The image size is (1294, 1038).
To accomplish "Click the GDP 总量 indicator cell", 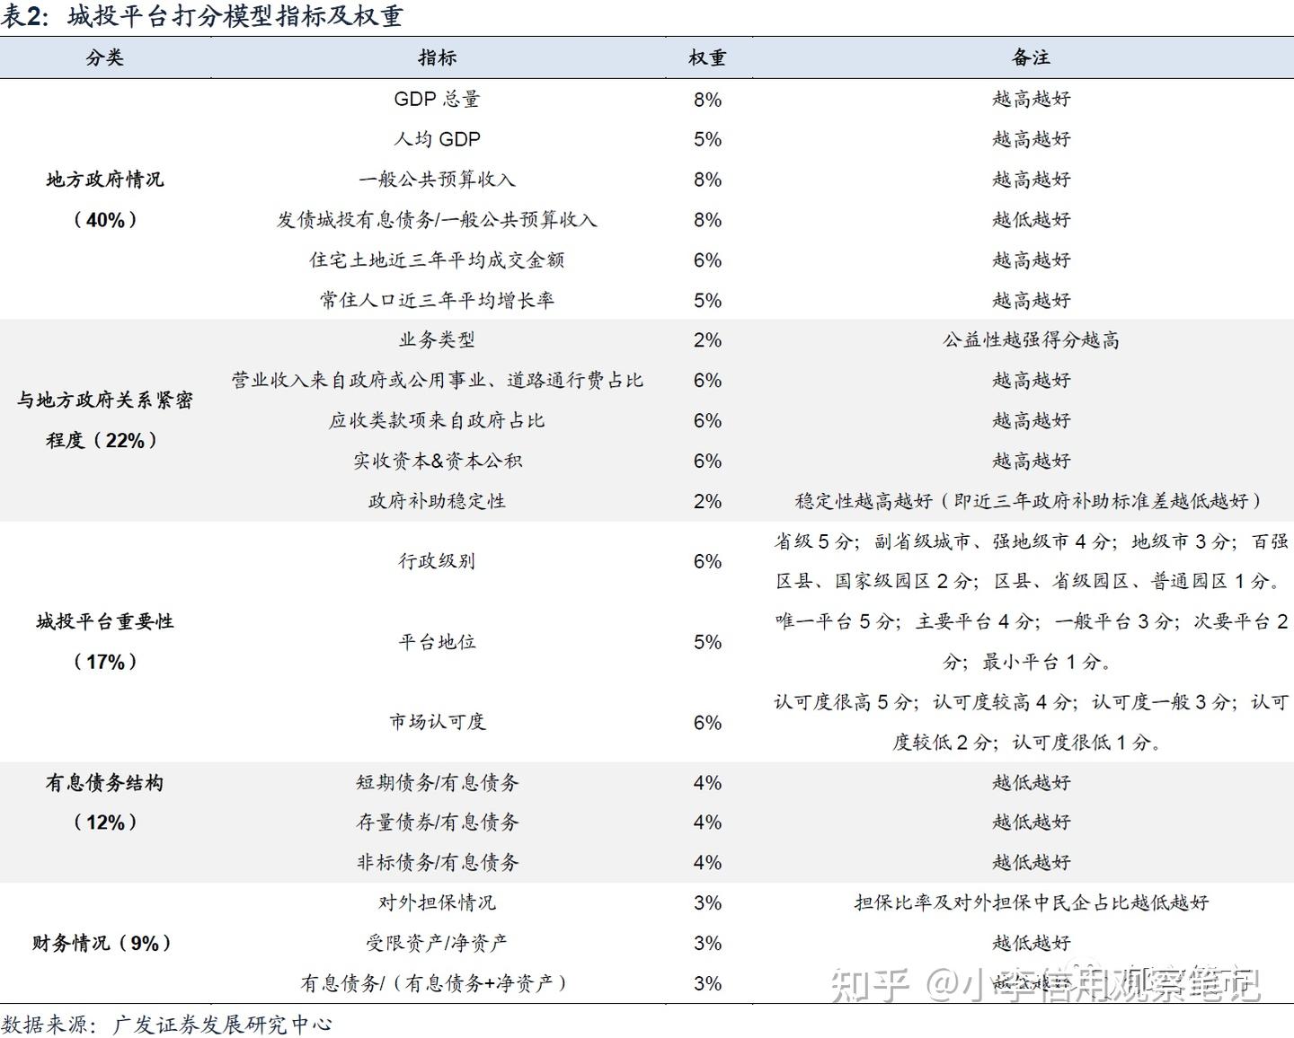I will 437,99.
